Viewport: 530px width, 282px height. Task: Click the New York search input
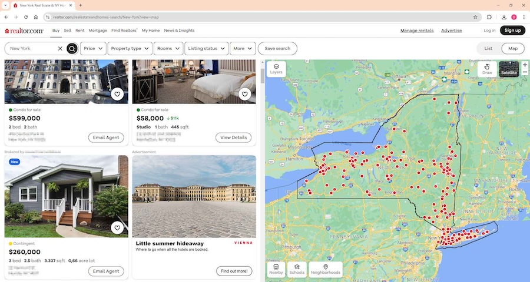[33, 49]
